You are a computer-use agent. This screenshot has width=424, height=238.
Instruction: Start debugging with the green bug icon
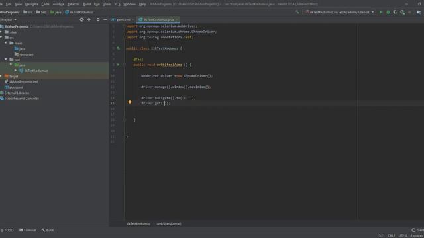click(388, 12)
